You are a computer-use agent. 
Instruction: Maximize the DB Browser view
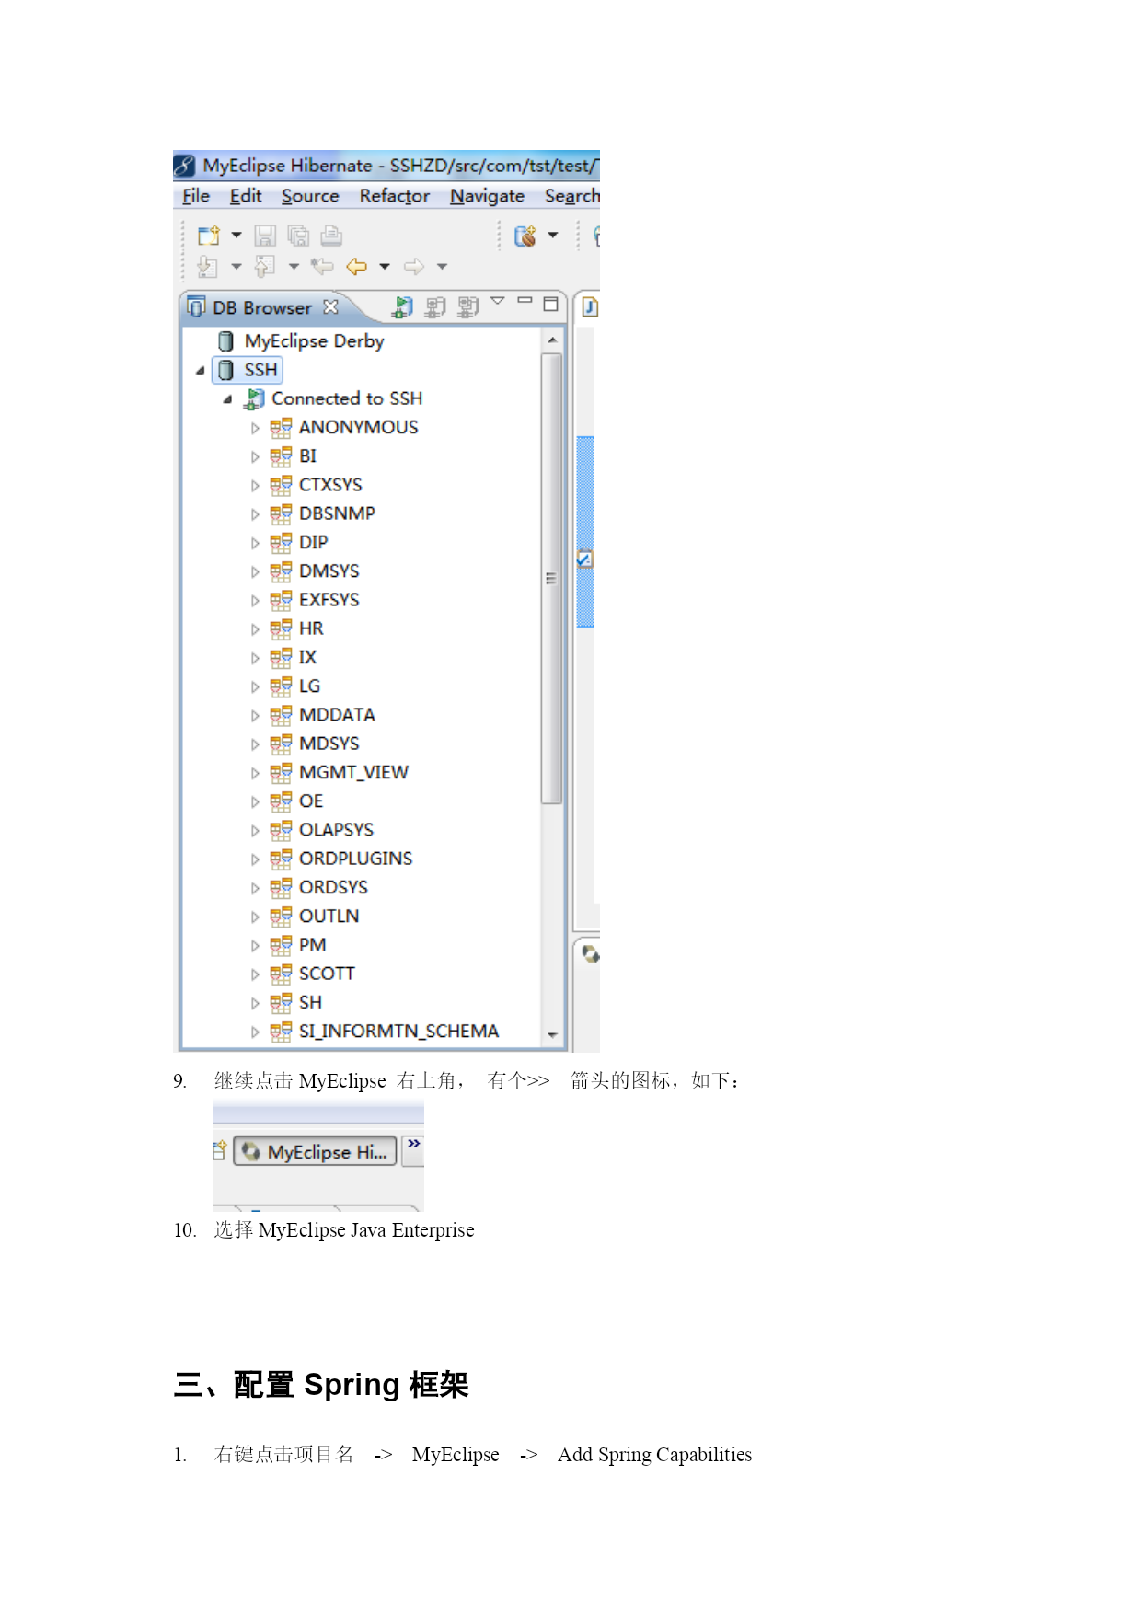(x=550, y=304)
